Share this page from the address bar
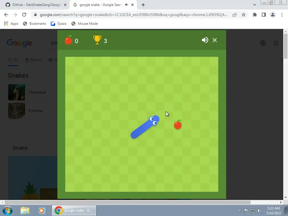 coord(235,15)
